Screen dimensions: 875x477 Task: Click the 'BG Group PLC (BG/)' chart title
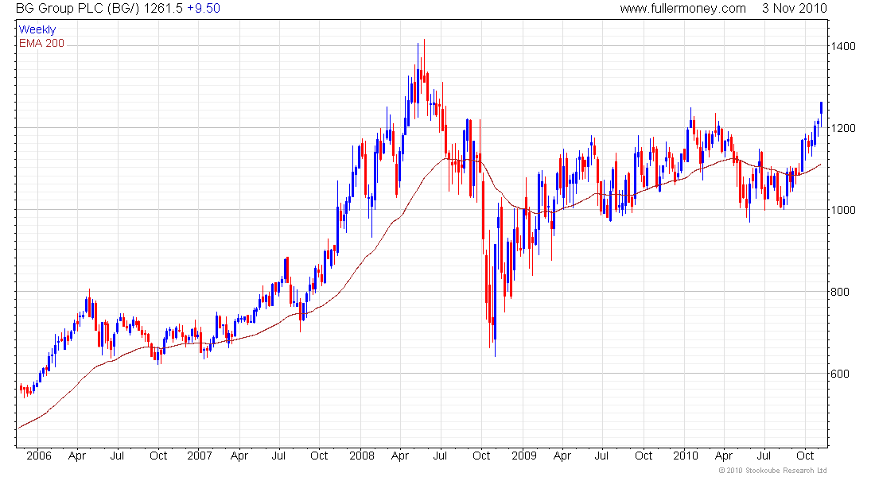tap(77, 9)
